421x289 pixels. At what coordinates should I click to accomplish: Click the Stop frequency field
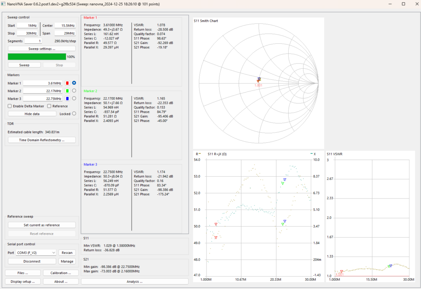[27, 33]
